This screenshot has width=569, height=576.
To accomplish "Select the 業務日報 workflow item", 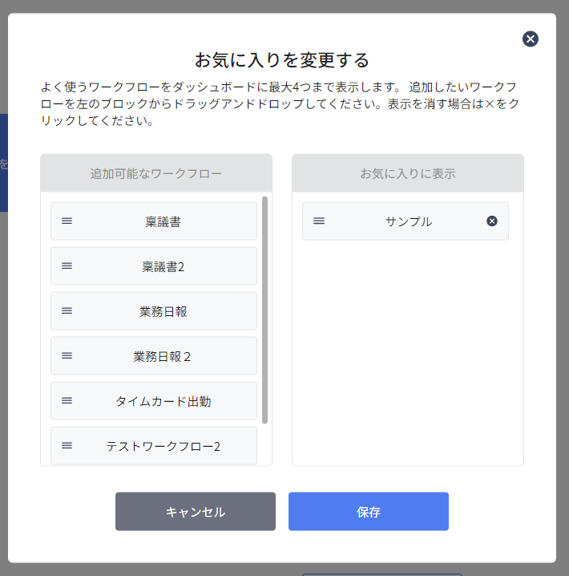I will click(x=154, y=311).
